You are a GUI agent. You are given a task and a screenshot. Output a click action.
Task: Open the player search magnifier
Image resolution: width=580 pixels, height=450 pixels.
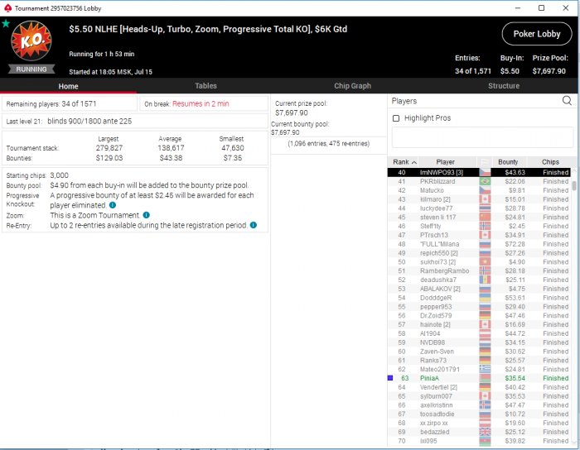[x=566, y=100]
